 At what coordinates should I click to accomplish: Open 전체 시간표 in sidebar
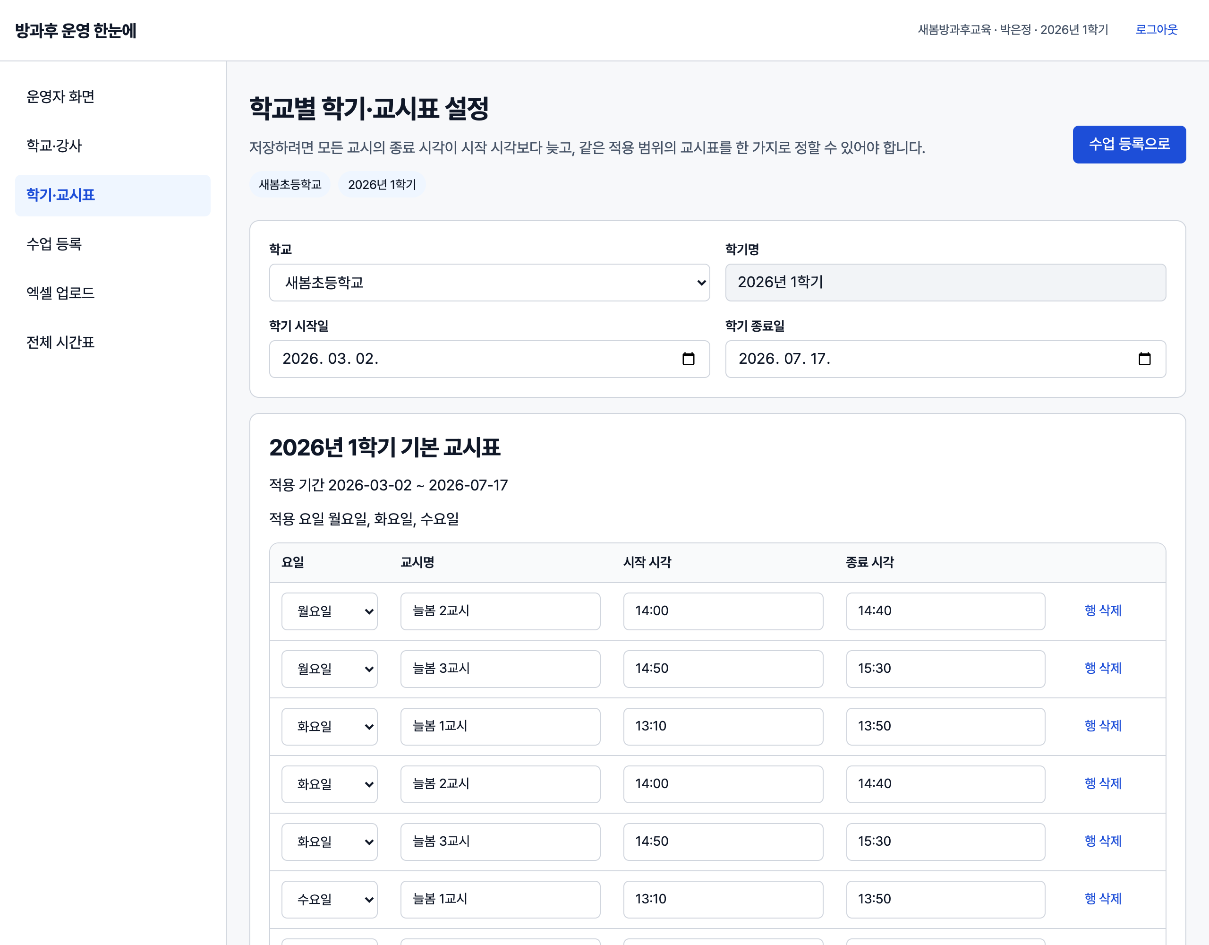tap(113, 343)
